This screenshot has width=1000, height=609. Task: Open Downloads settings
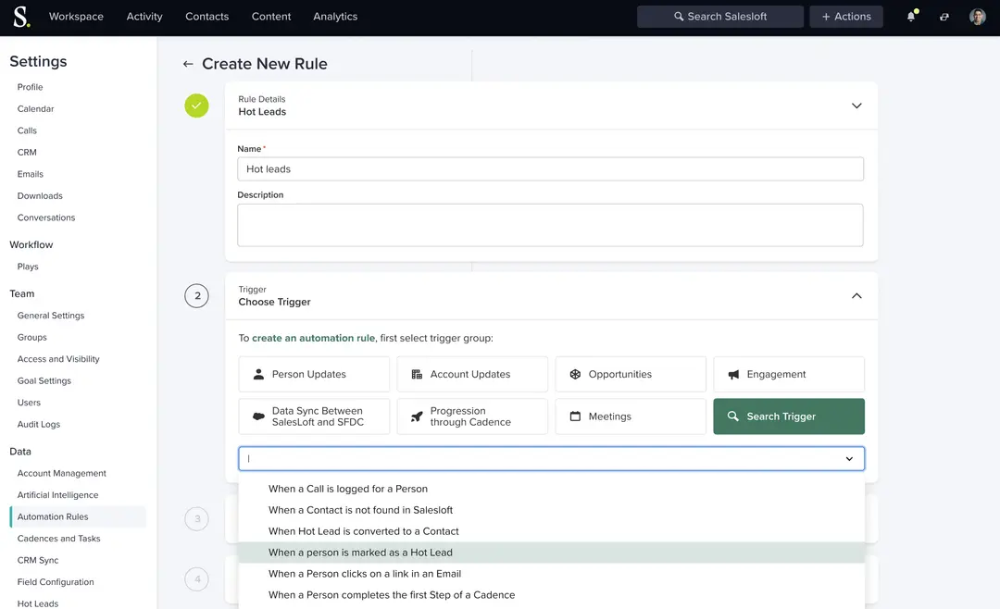pos(40,196)
